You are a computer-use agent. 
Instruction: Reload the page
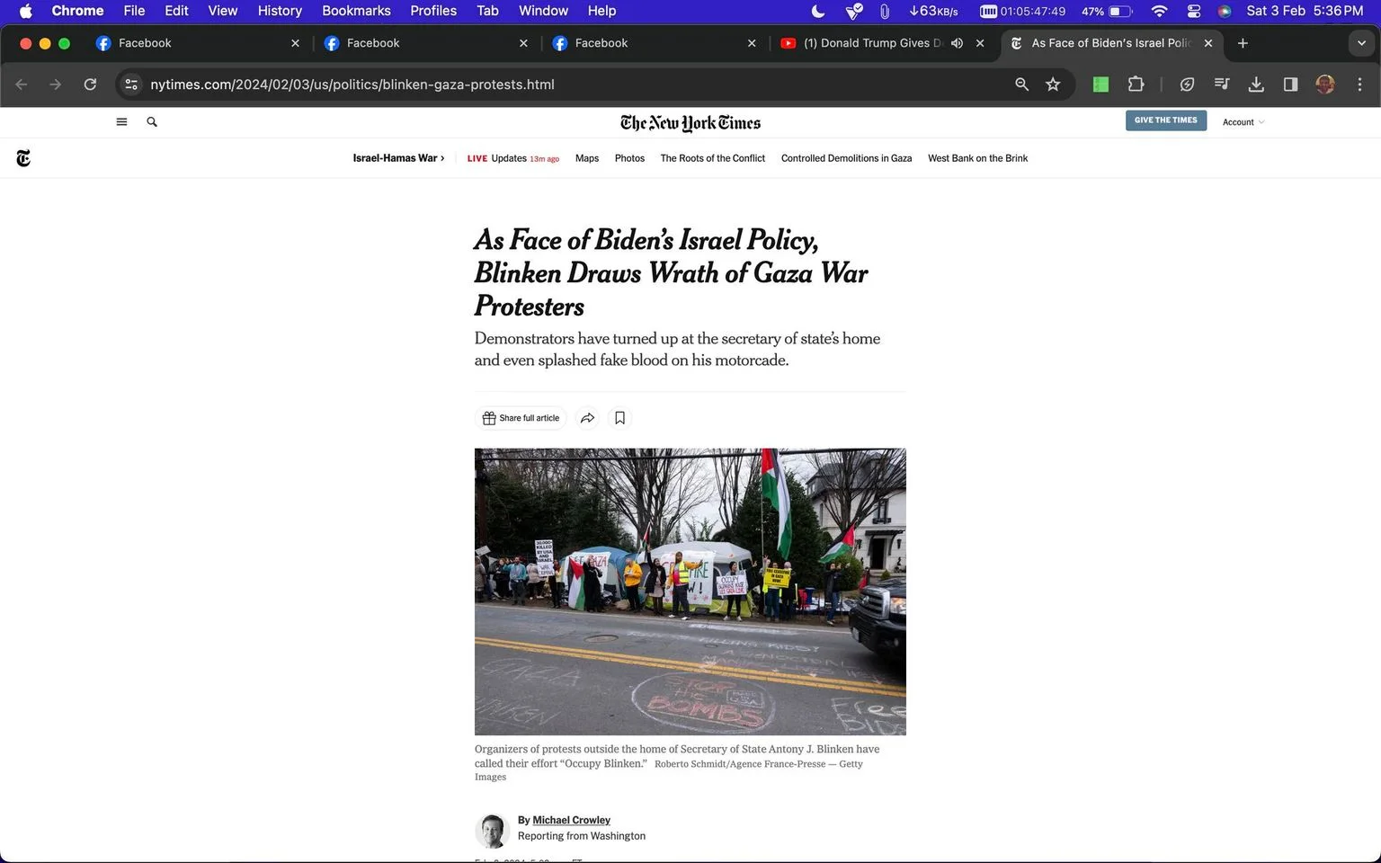click(90, 85)
